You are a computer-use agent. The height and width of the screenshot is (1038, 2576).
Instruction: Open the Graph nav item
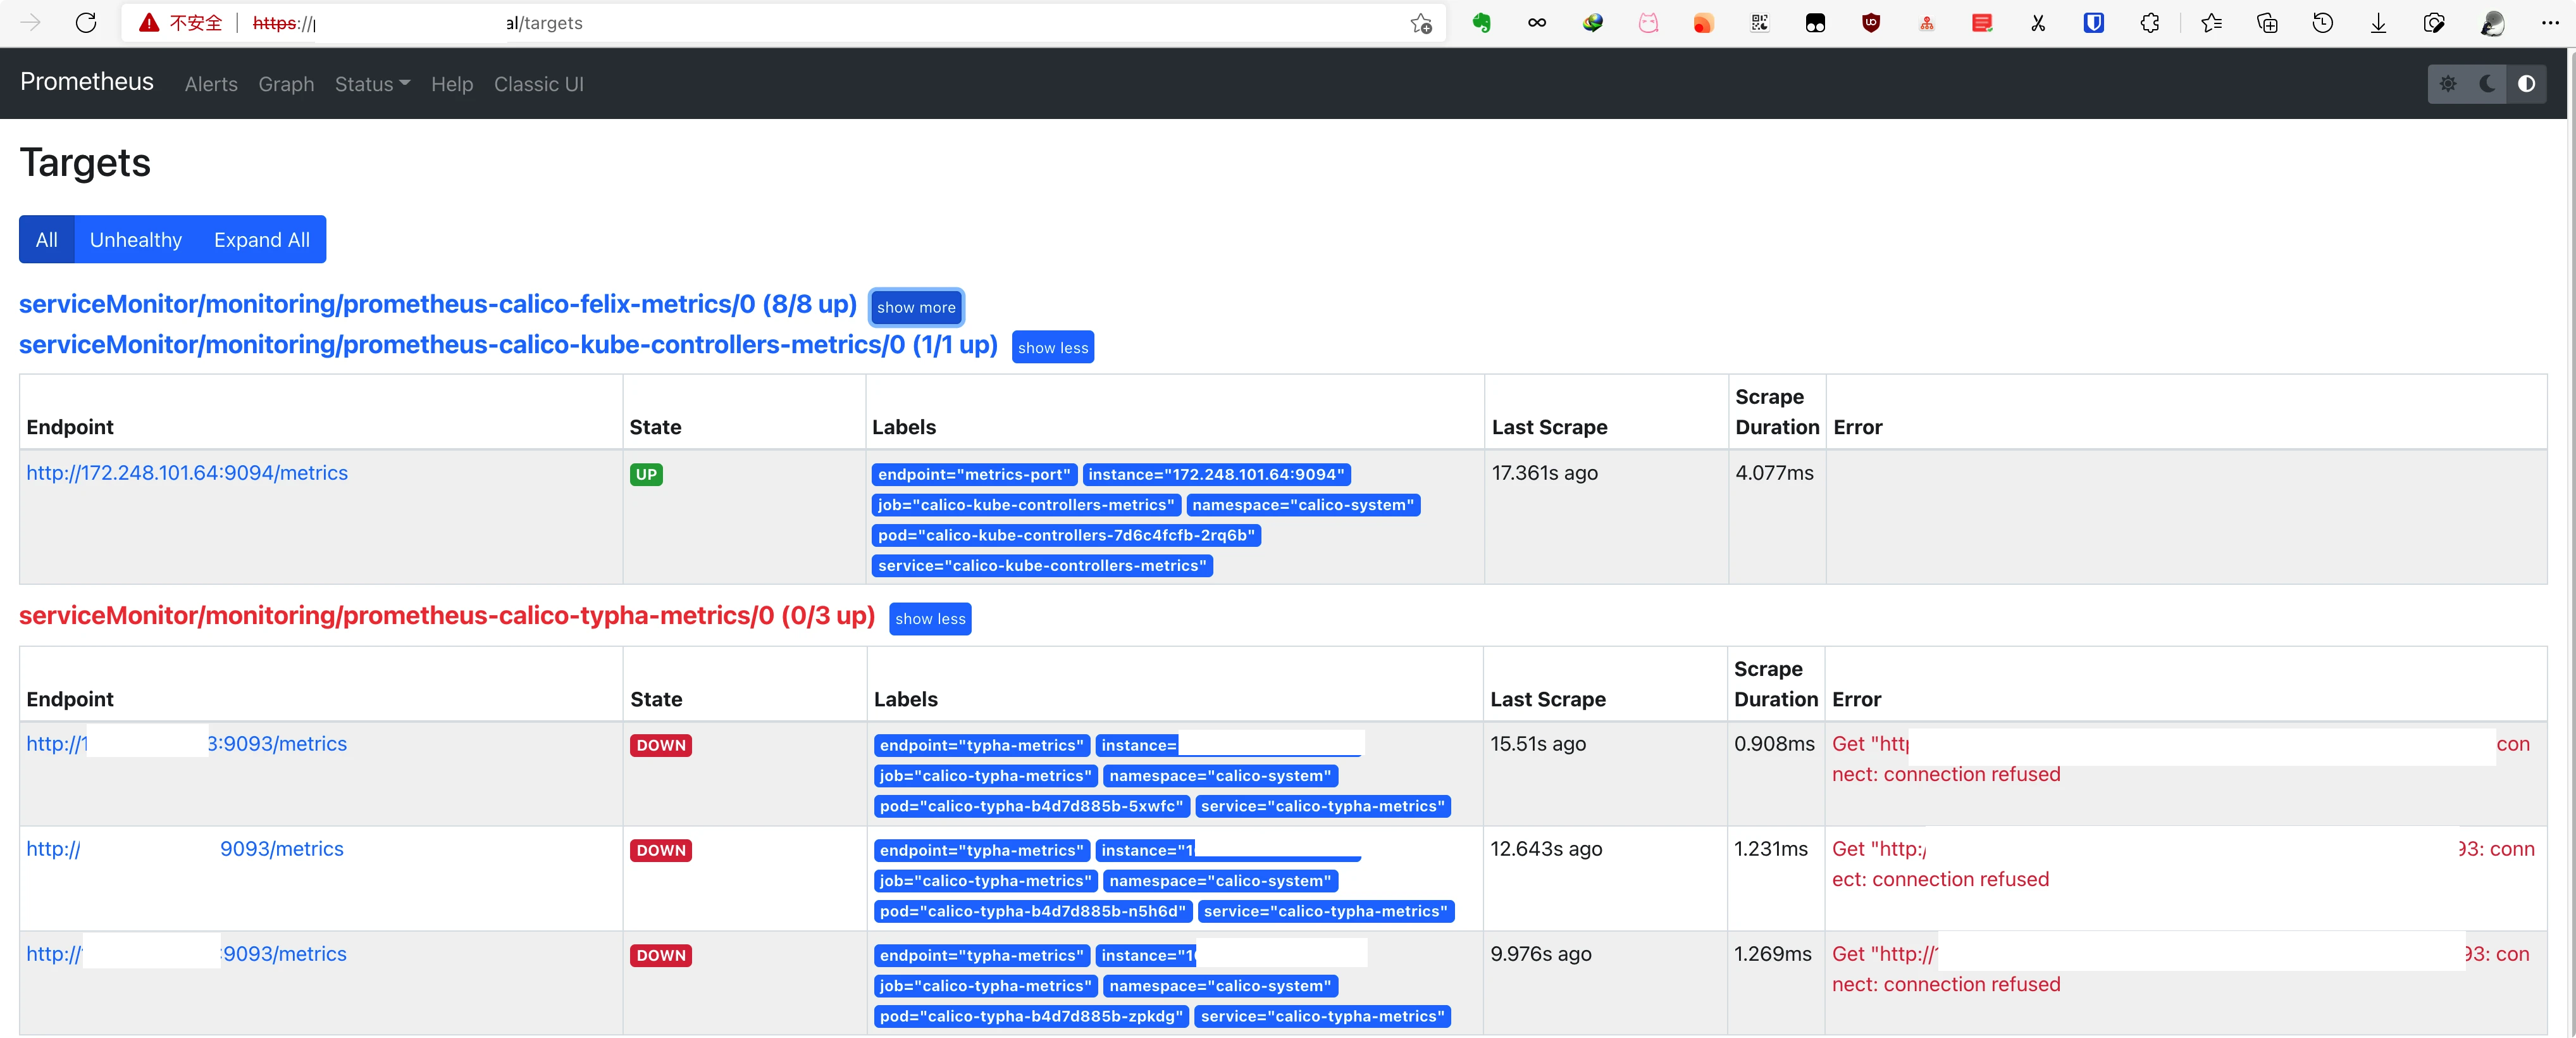286,85
